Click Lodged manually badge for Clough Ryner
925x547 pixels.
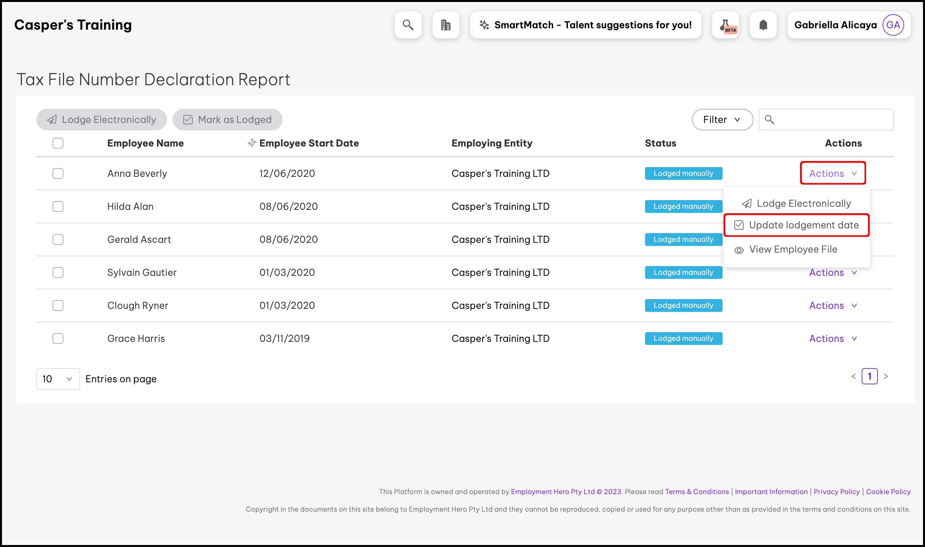[x=683, y=305]
